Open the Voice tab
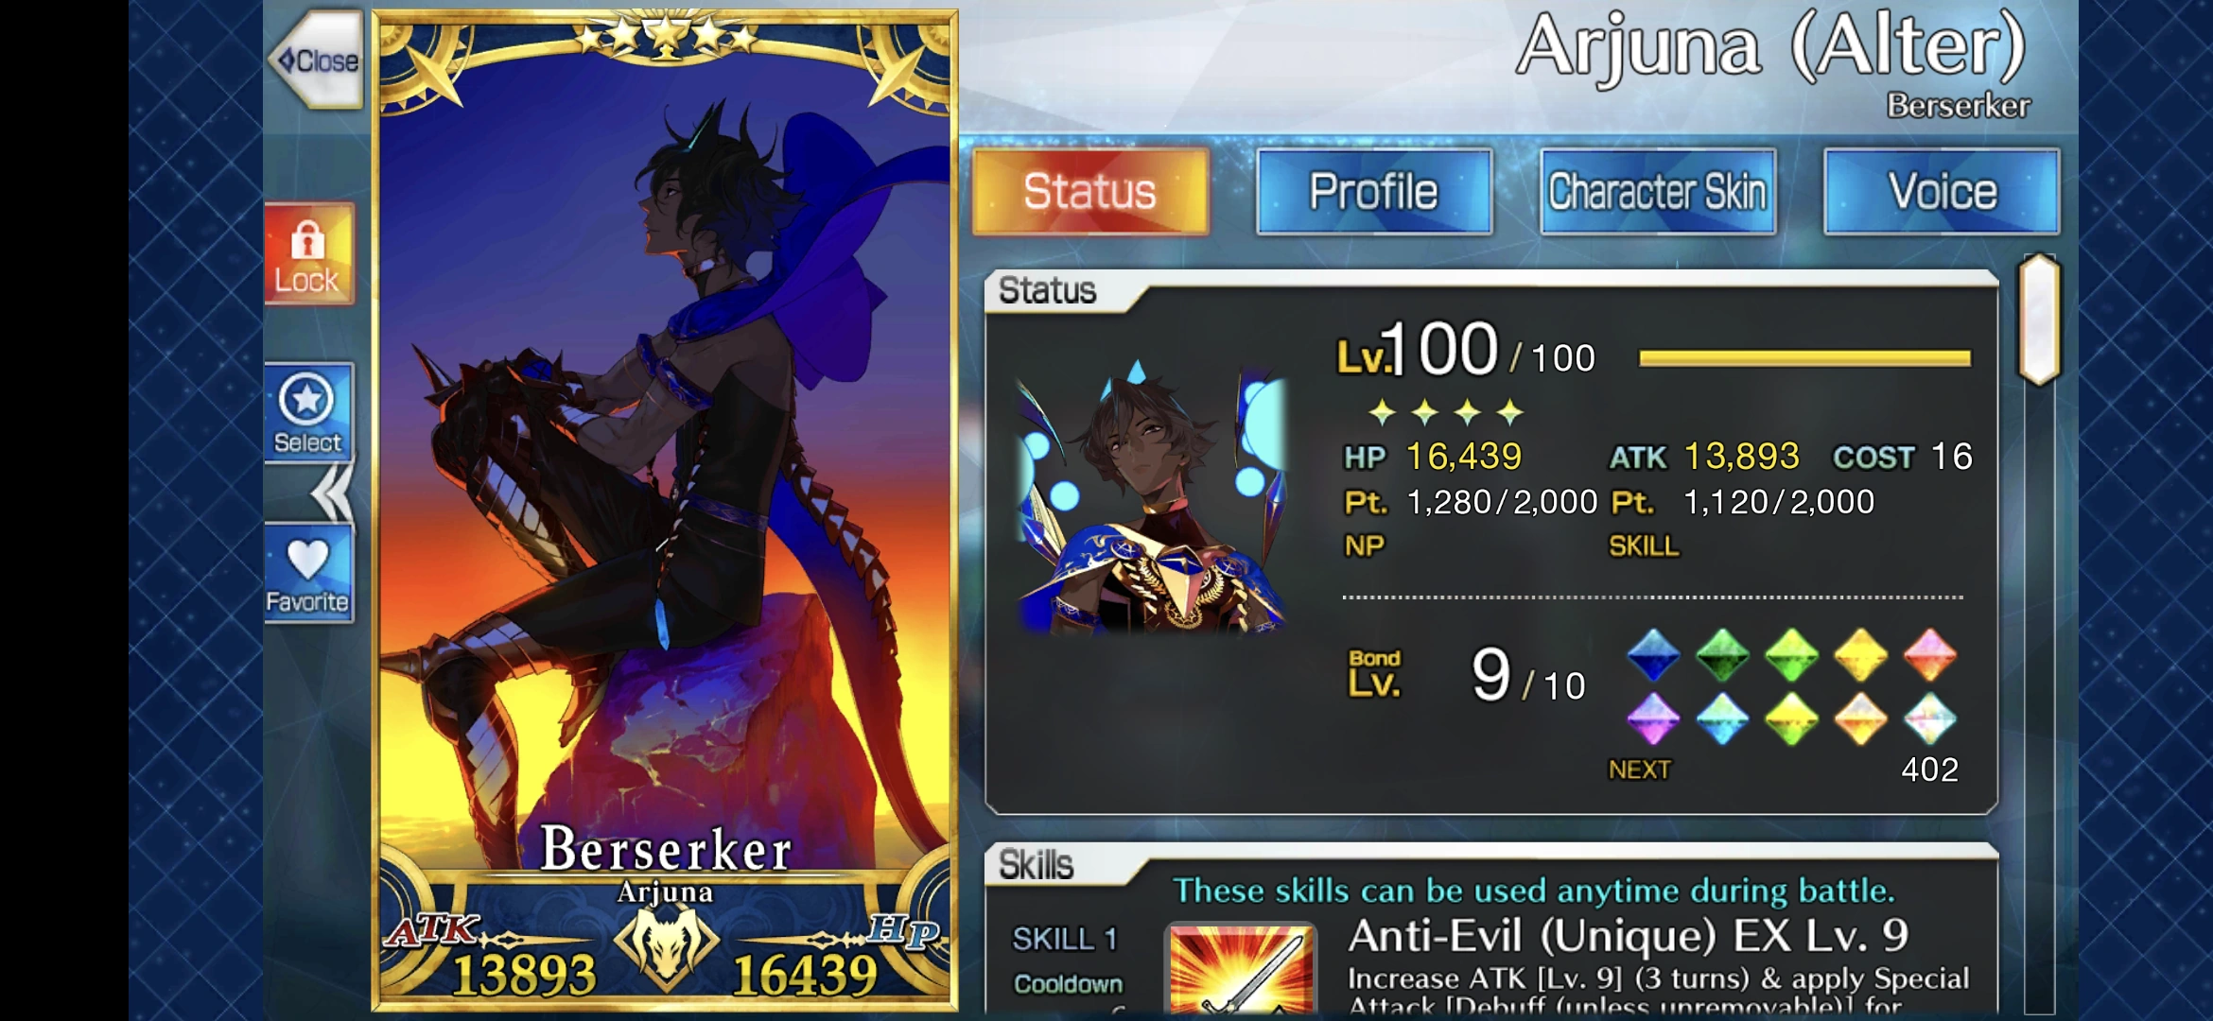 [x=1942, y=191]
